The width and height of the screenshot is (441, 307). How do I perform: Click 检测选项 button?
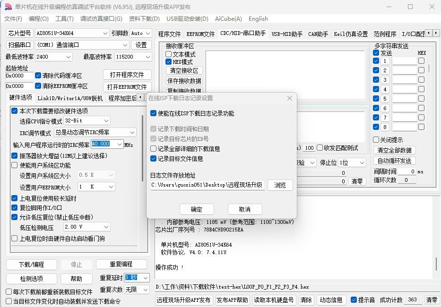[32, 279]
